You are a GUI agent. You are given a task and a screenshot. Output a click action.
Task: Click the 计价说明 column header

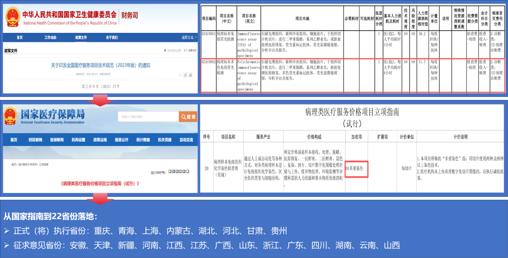[x=460, y=137]
